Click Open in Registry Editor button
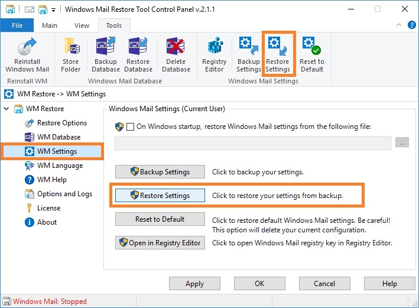This screenshot has width=419, height=308. [x=160, y=243]
